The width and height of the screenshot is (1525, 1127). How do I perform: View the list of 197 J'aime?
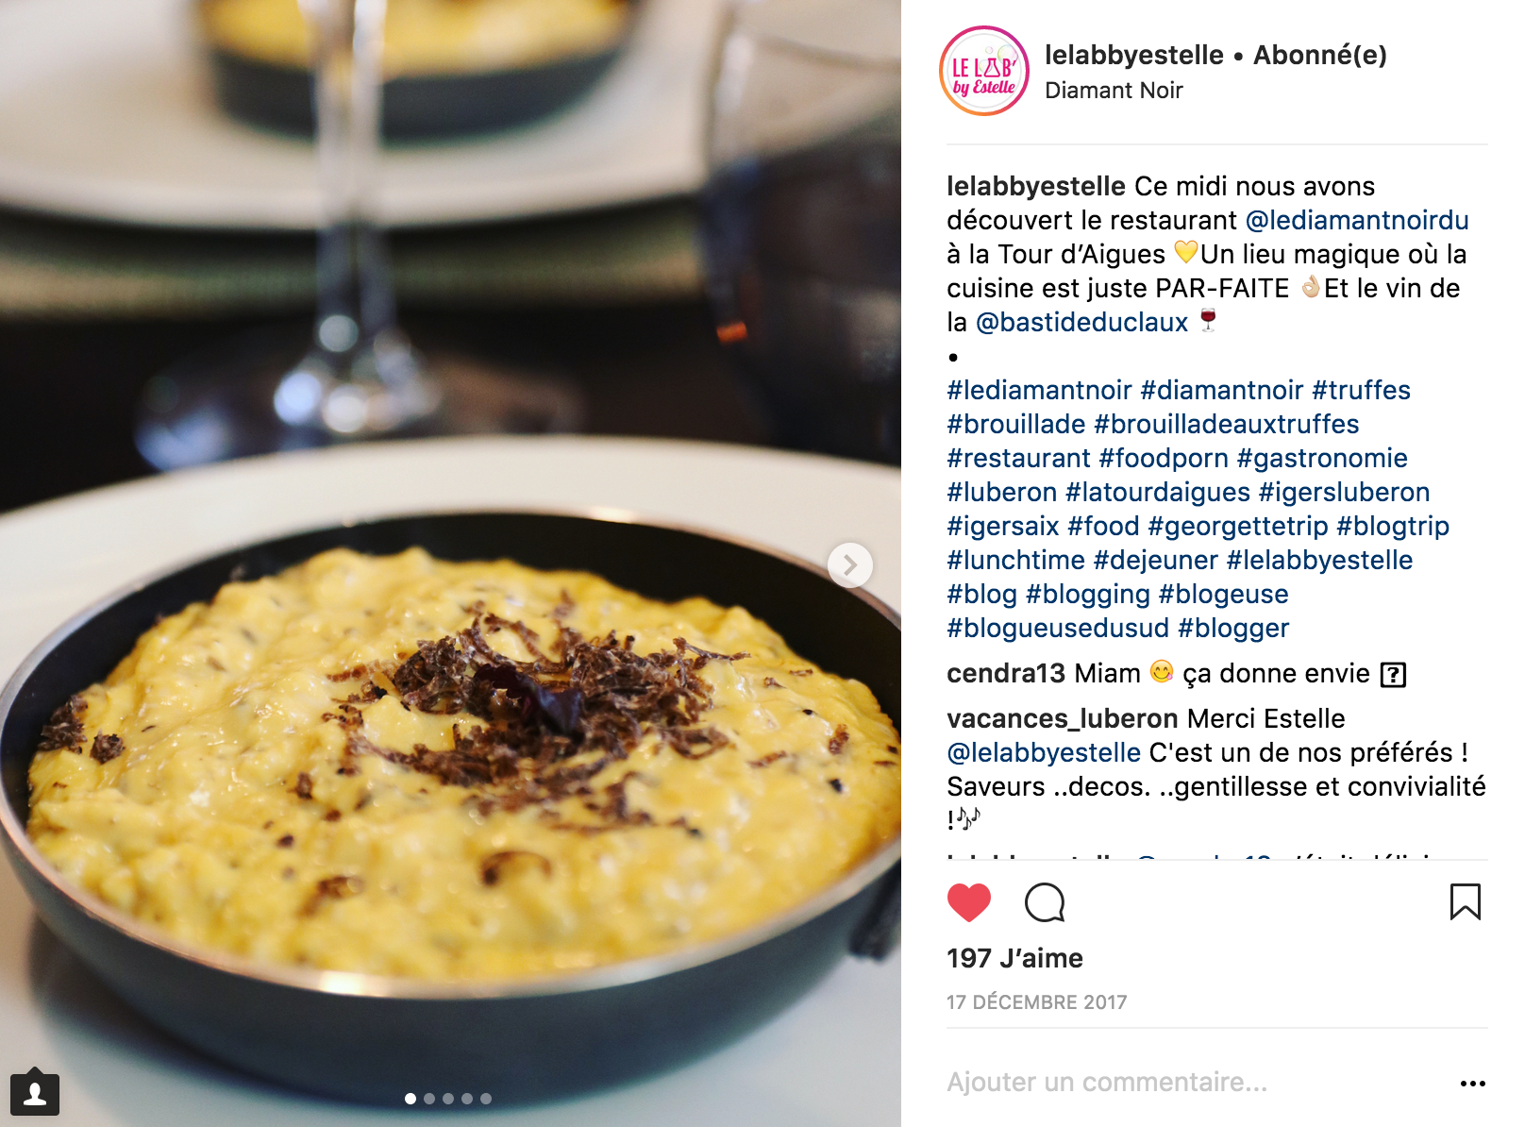1014,958
